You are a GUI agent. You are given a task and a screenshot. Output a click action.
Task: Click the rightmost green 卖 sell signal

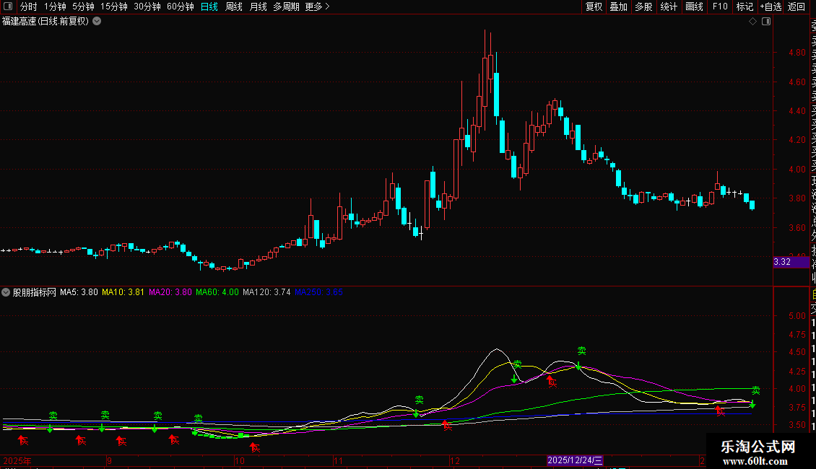click(755, 390)
